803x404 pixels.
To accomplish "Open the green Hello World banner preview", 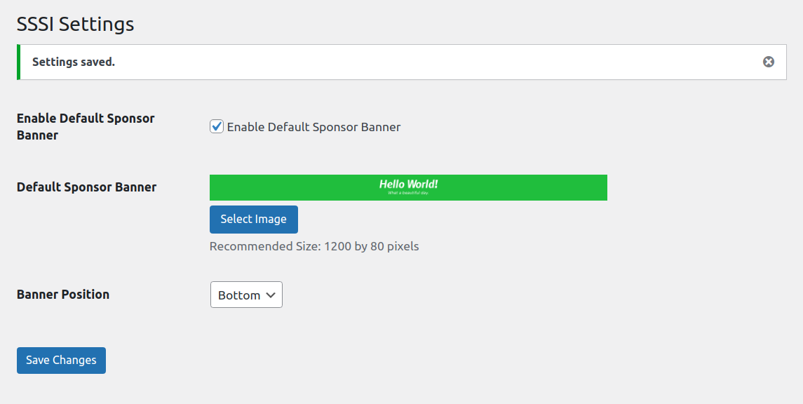I will (x=408, y=187).
